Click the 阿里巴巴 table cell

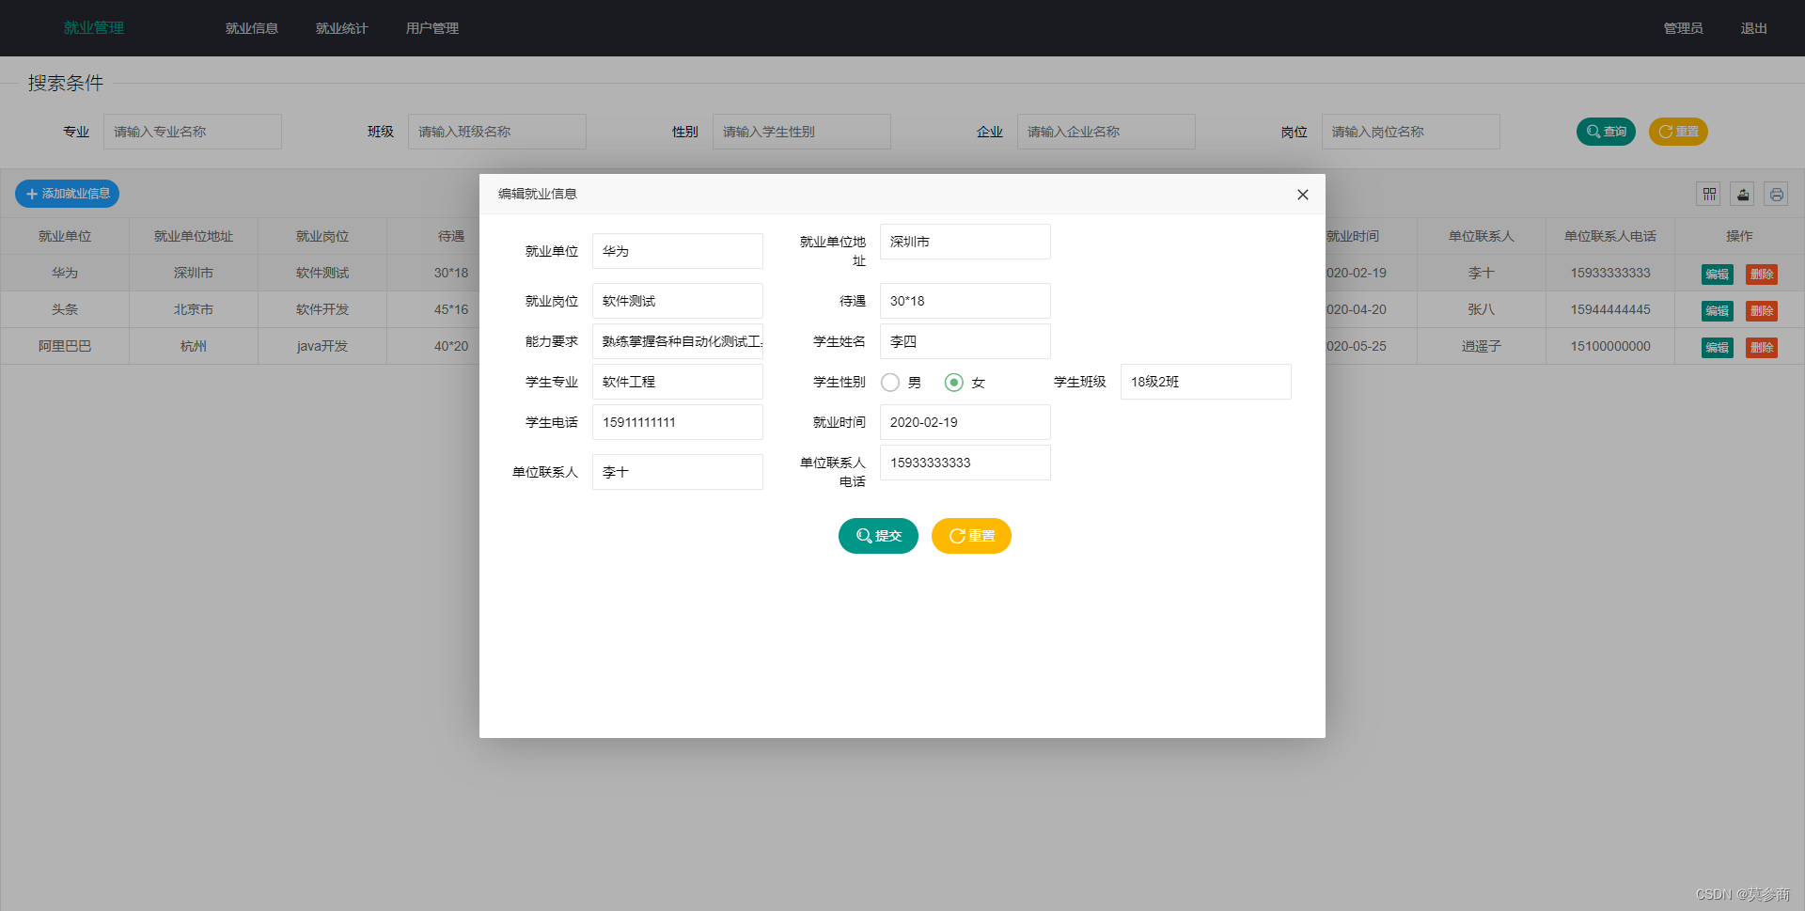click(x=65, y=346)
